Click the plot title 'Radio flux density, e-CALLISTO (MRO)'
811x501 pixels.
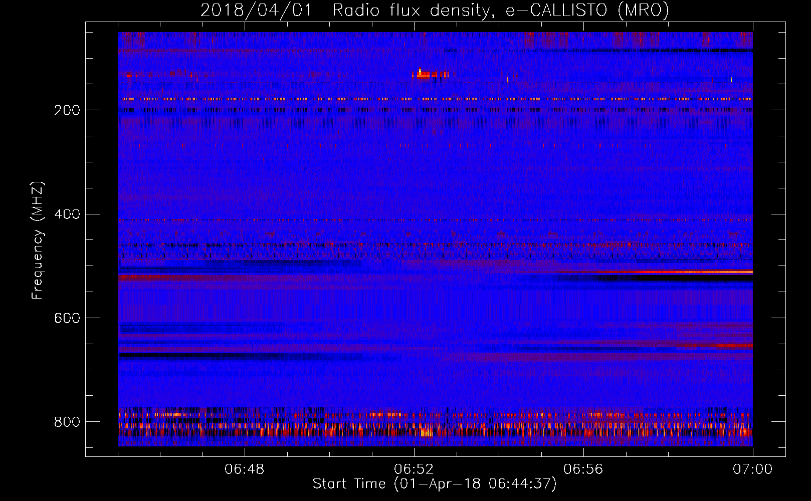click(x=501, y=10)
